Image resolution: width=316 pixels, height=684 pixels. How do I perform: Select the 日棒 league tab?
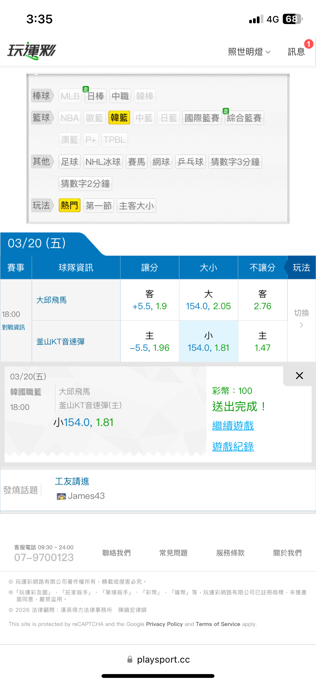click(x=95, y=96)
